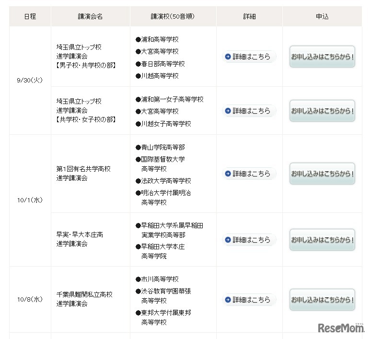Viewport: 371px width, 339px height.
Task: Click the 申込 column header
Action: click(322, 16)
